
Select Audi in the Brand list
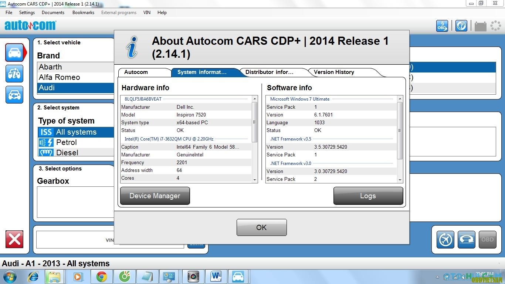(x=76, y=88)
